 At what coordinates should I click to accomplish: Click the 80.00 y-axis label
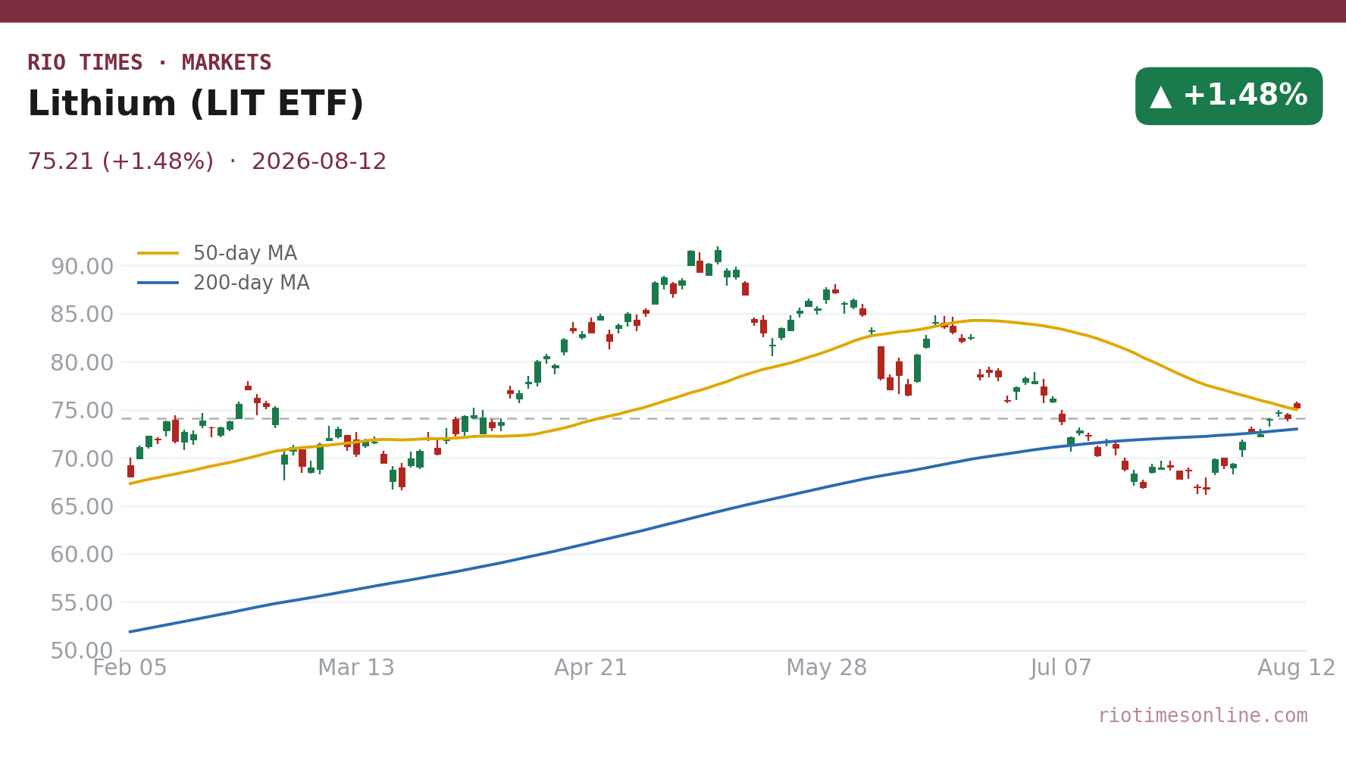pos(82,362)
